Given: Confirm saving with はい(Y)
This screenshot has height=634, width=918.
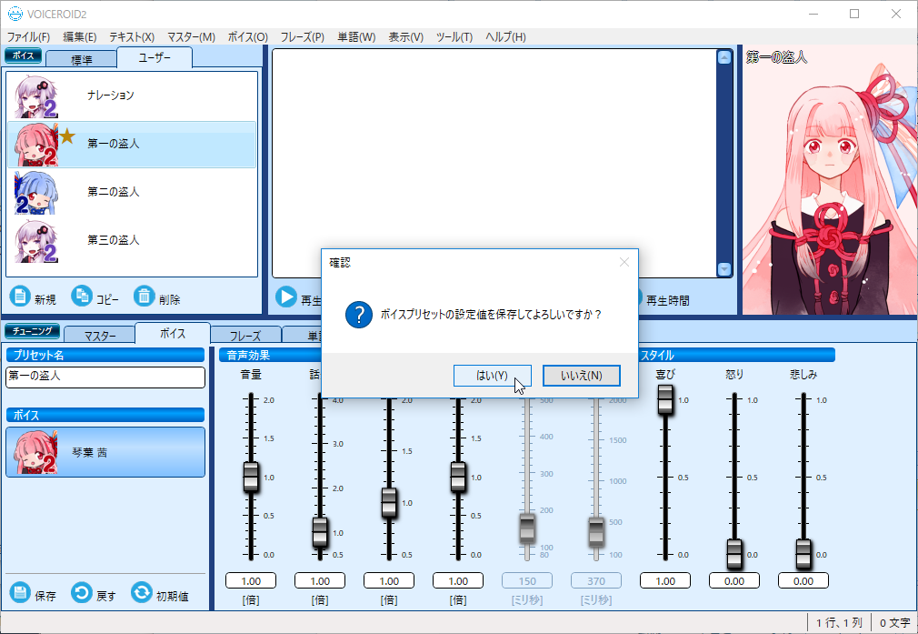Looking at the screenshot, I should point(493,376).
